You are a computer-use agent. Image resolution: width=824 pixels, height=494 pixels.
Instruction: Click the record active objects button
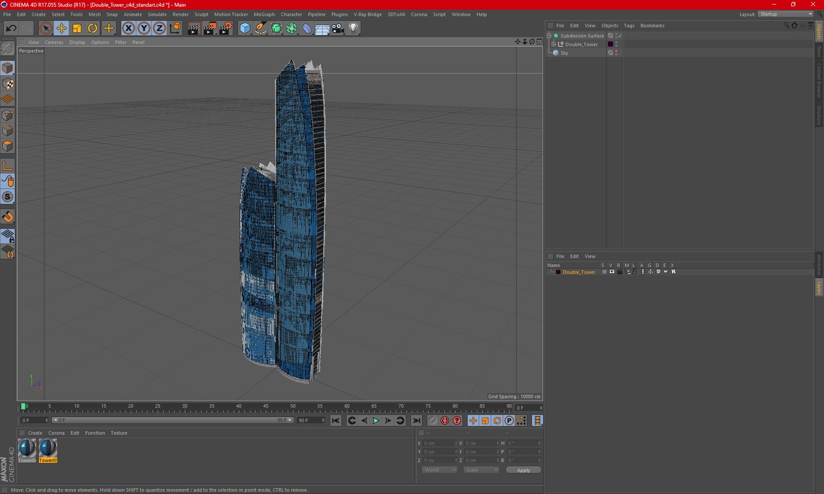pyautogui.click(x=433, y=421)
